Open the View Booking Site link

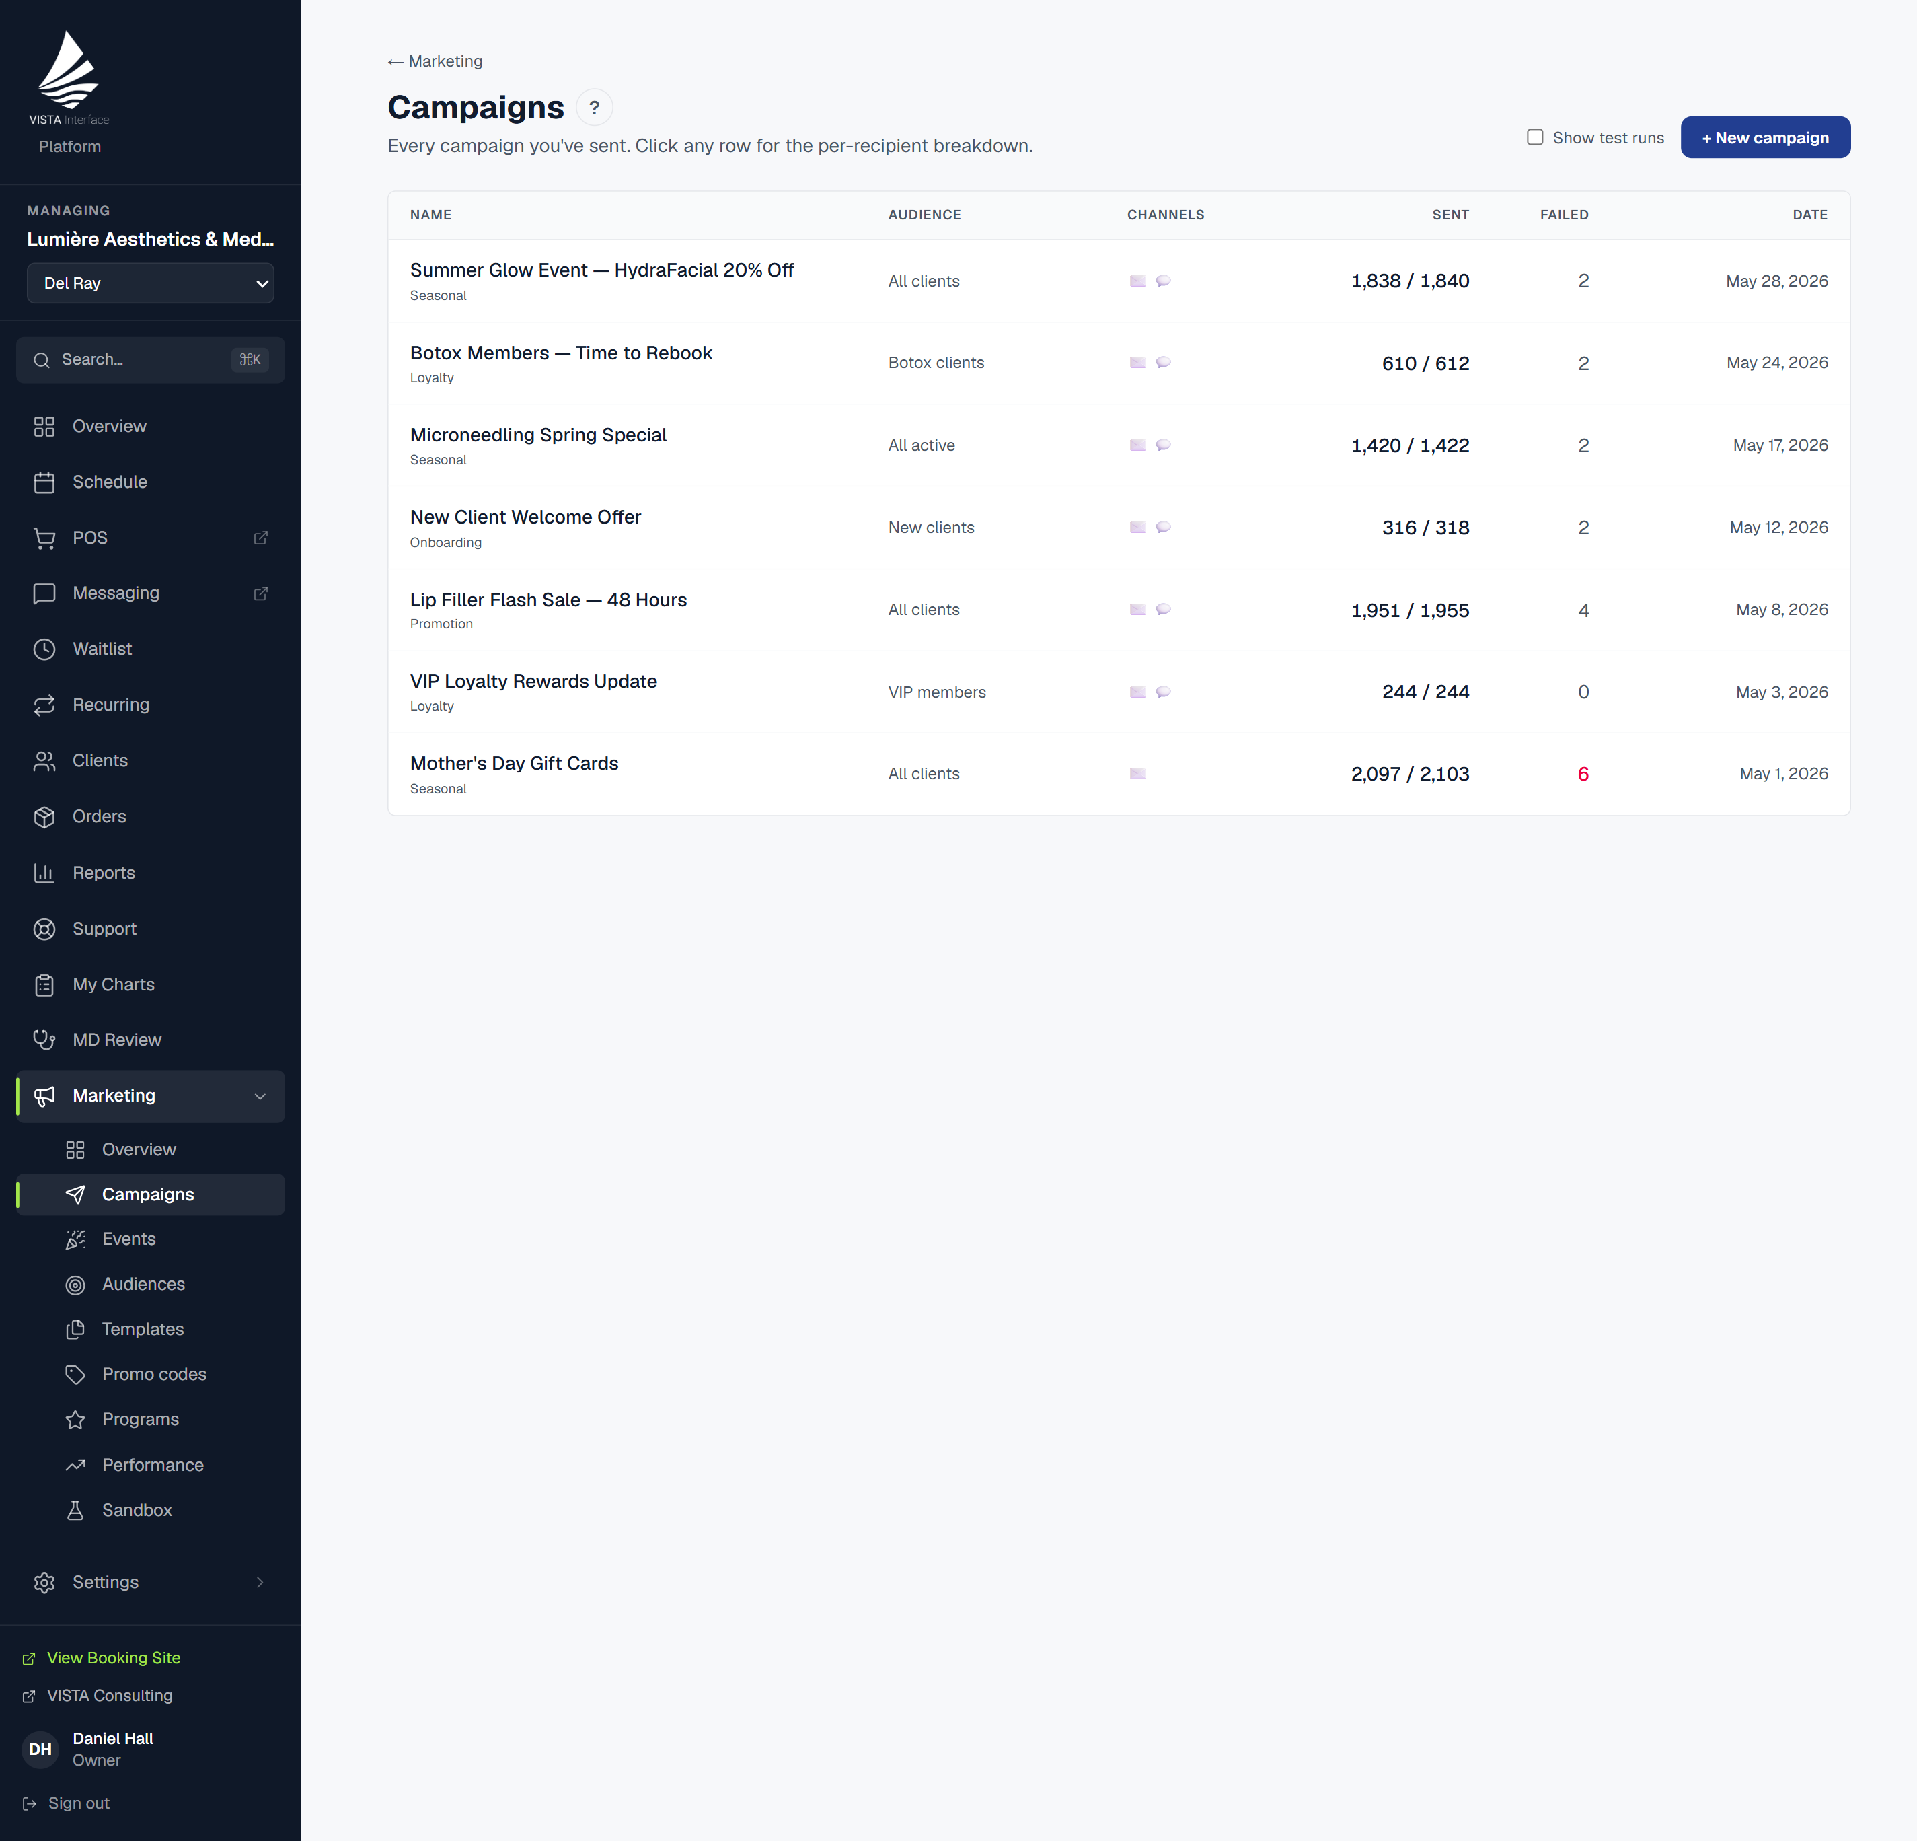click(102, 1658)
